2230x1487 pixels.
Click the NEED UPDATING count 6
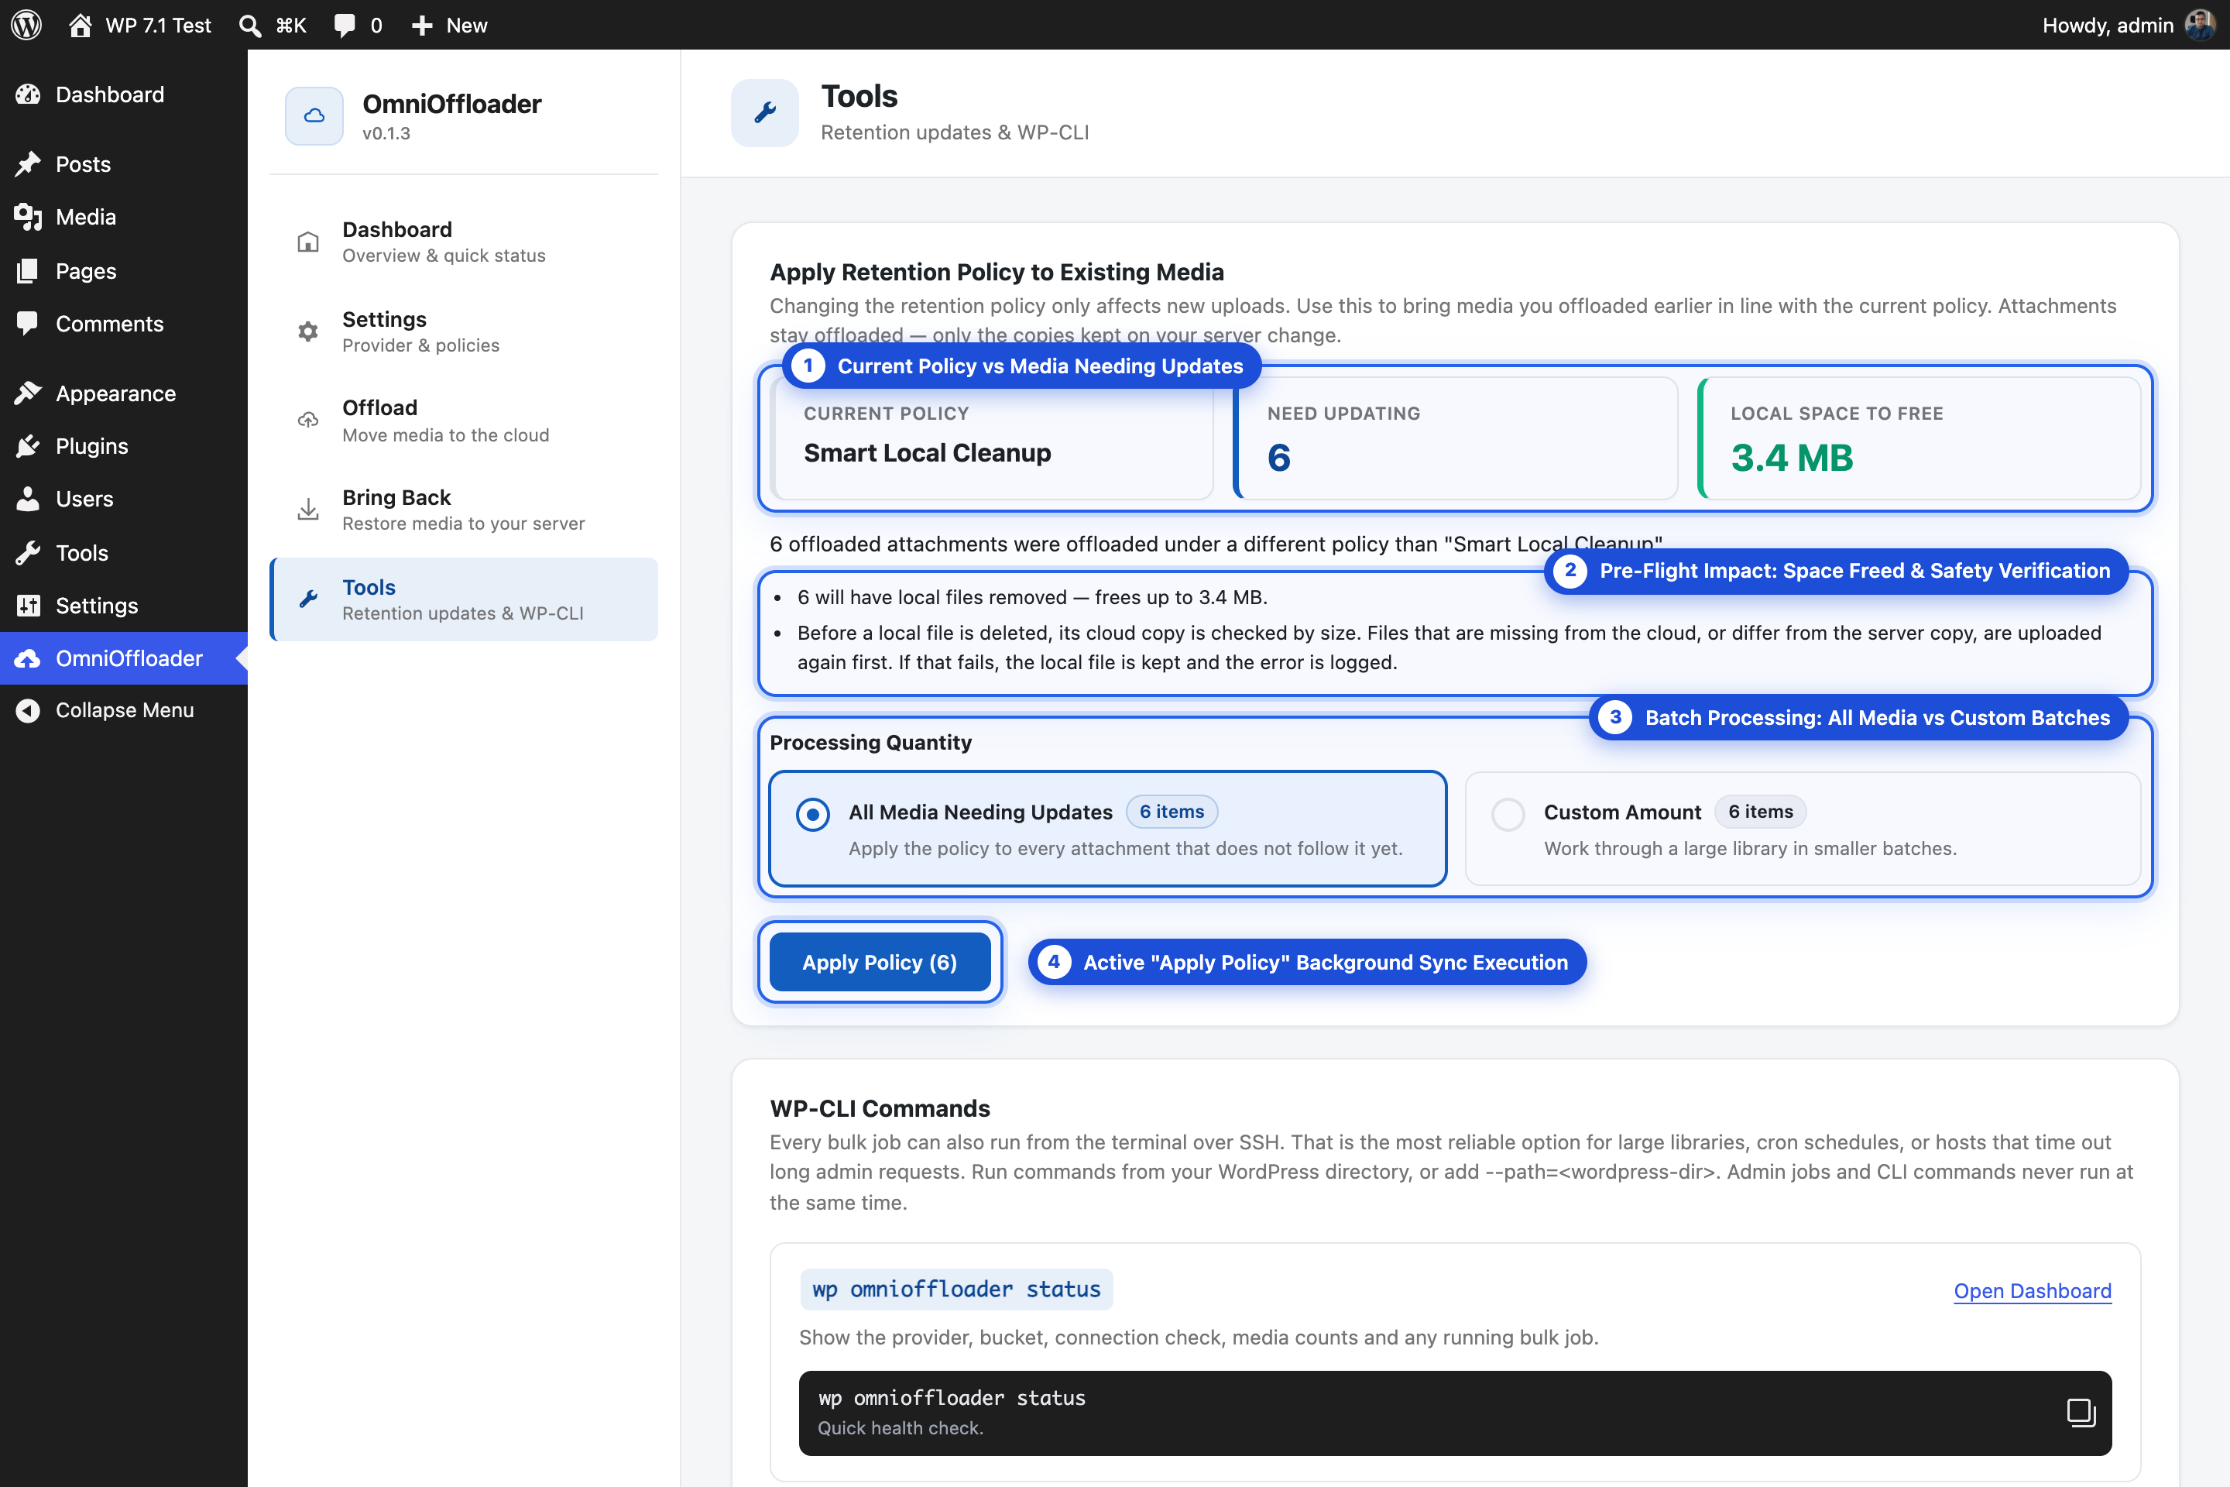coord(1279,458)
